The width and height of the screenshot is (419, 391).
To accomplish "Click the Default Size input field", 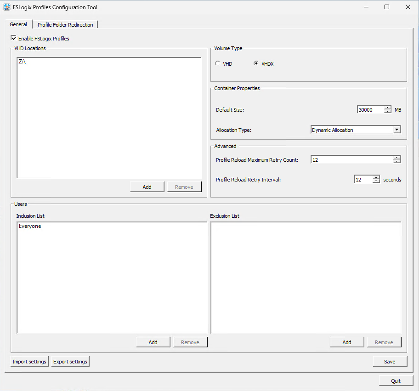I will pos(371,109).
